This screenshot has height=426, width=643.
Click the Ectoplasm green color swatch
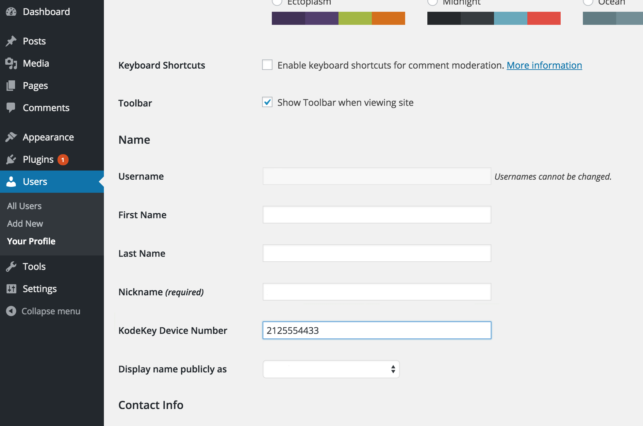tap(355, 18)
